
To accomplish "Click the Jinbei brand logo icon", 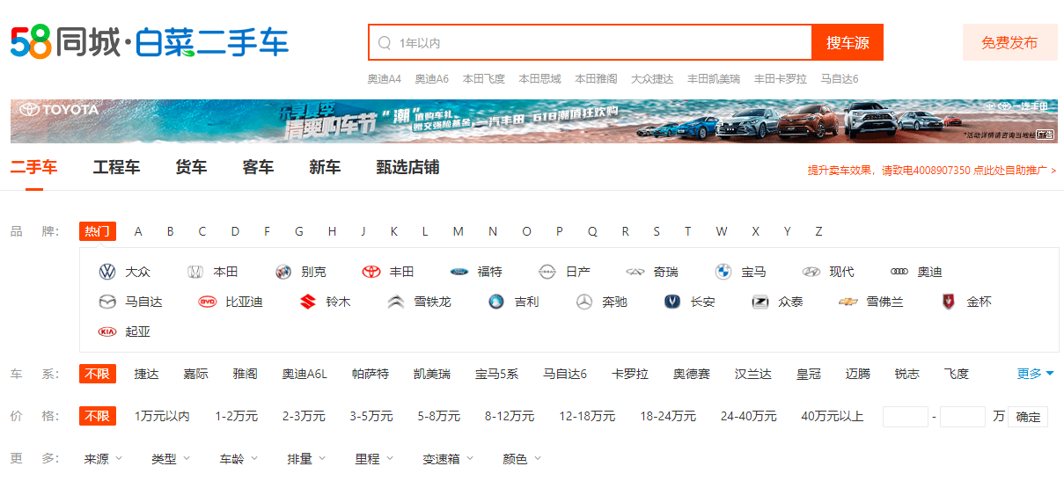I will (949, 302).
